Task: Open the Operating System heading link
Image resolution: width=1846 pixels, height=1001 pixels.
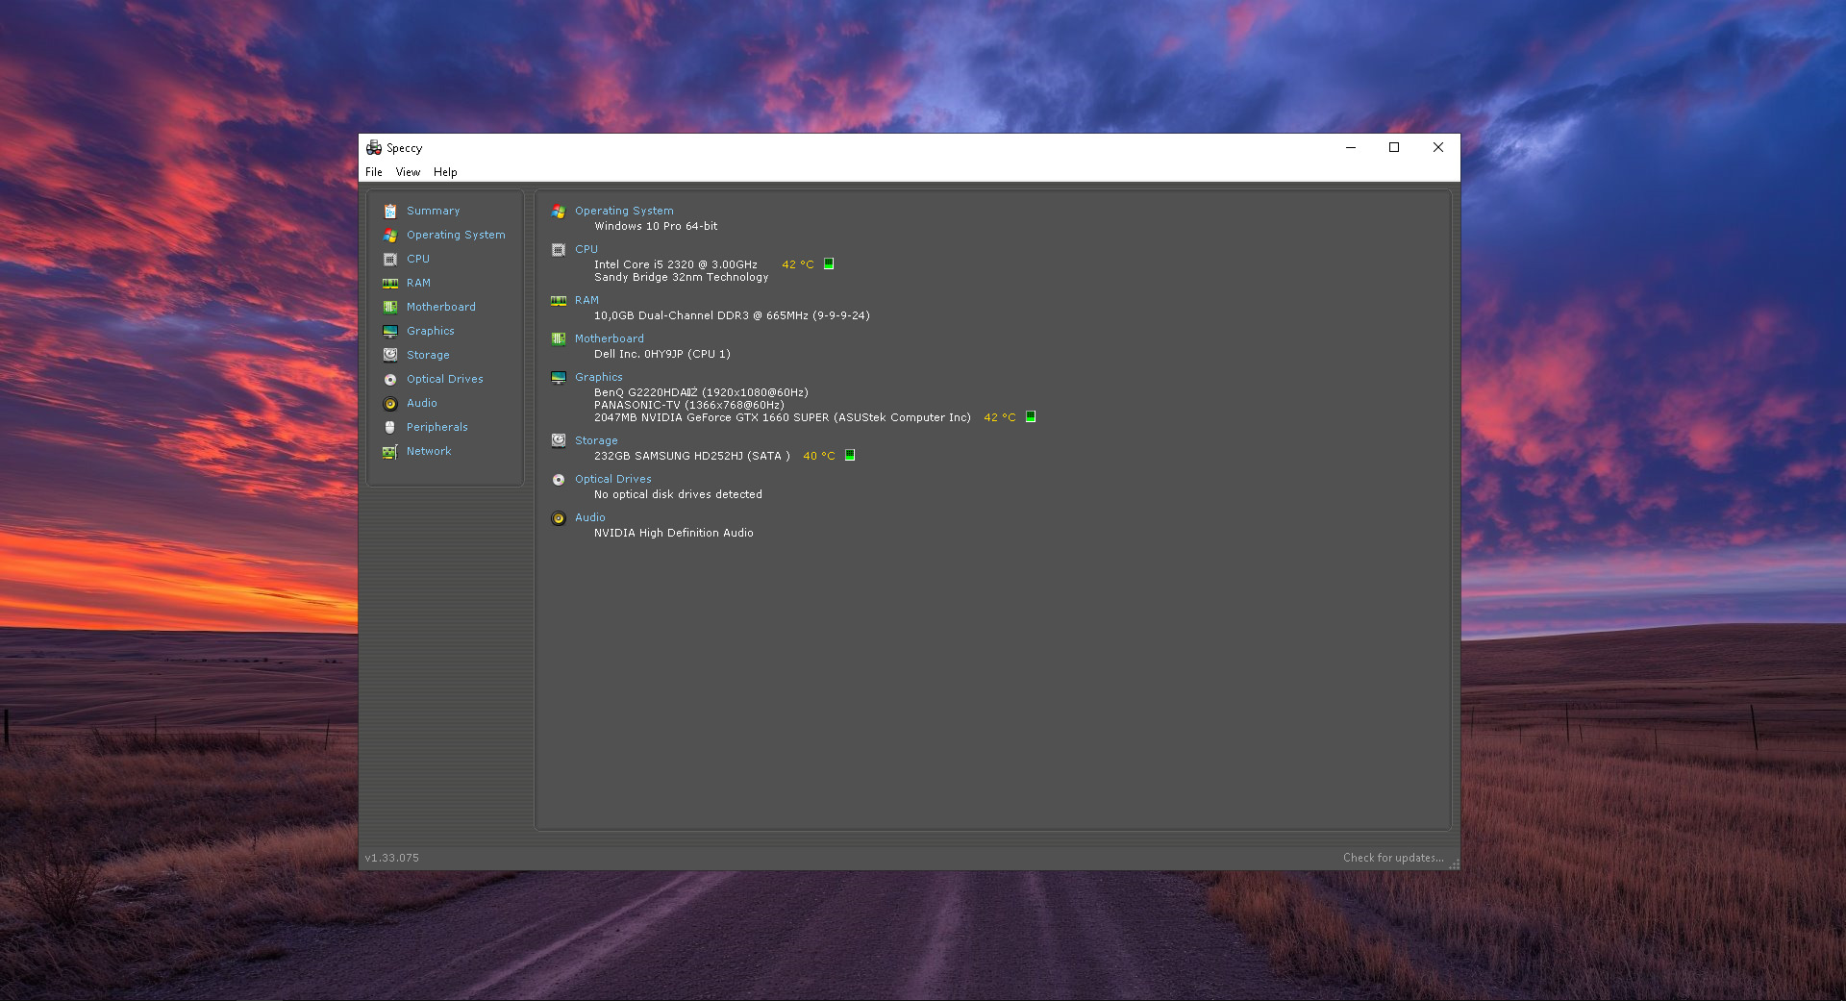Action: point(624,211)
